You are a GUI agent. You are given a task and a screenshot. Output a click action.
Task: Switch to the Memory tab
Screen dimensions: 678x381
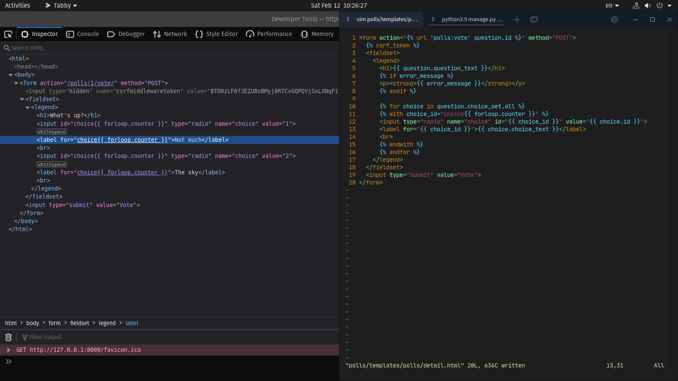coord(317,34)
